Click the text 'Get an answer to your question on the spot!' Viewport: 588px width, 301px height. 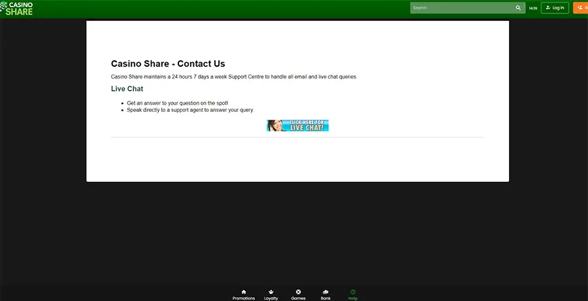[177, 103]
